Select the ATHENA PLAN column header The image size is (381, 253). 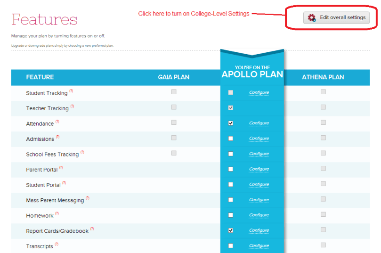click(323, 77)
